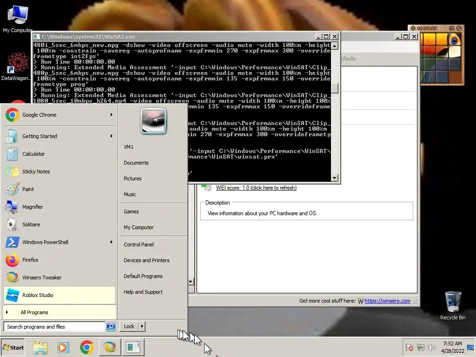Open Windows Media Player from taskbar
476x357 pixels.
(x=63, y=347)
